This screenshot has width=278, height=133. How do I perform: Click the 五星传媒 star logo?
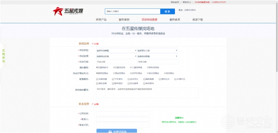[x=68, y=11]
